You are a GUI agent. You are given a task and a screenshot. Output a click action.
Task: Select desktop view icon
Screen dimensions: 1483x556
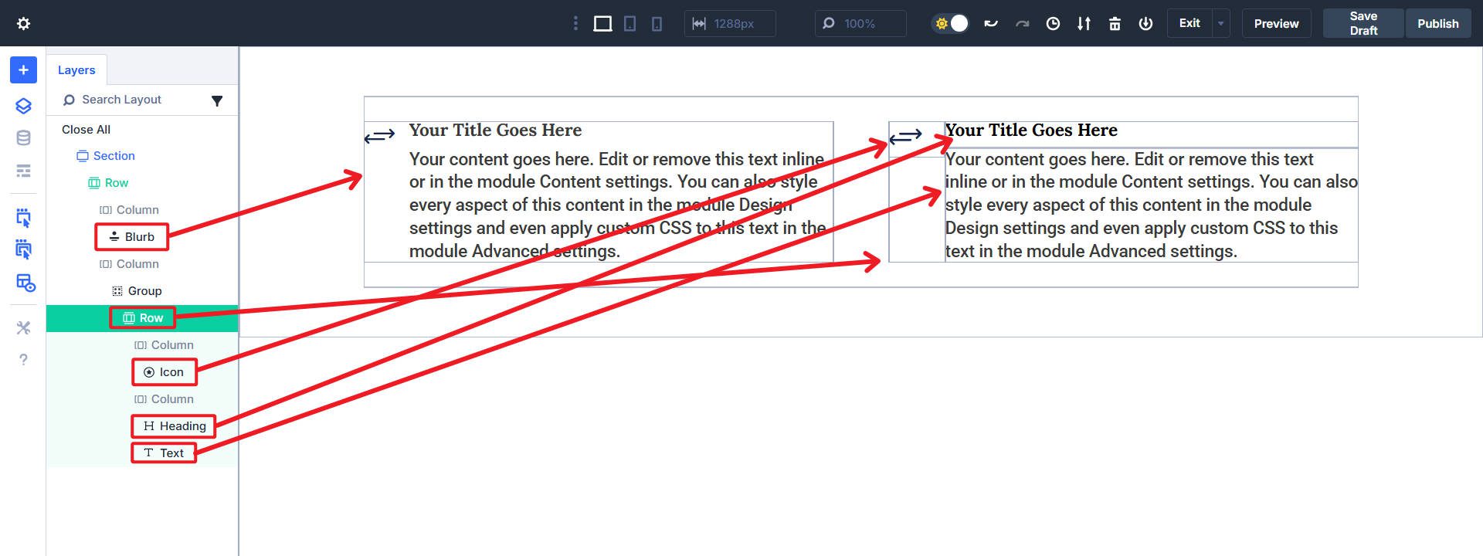(x=602, y=24)
